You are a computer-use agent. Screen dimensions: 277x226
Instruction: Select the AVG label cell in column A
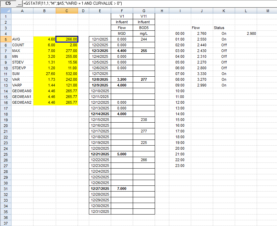pyautogui.click(x=22, y=39)
